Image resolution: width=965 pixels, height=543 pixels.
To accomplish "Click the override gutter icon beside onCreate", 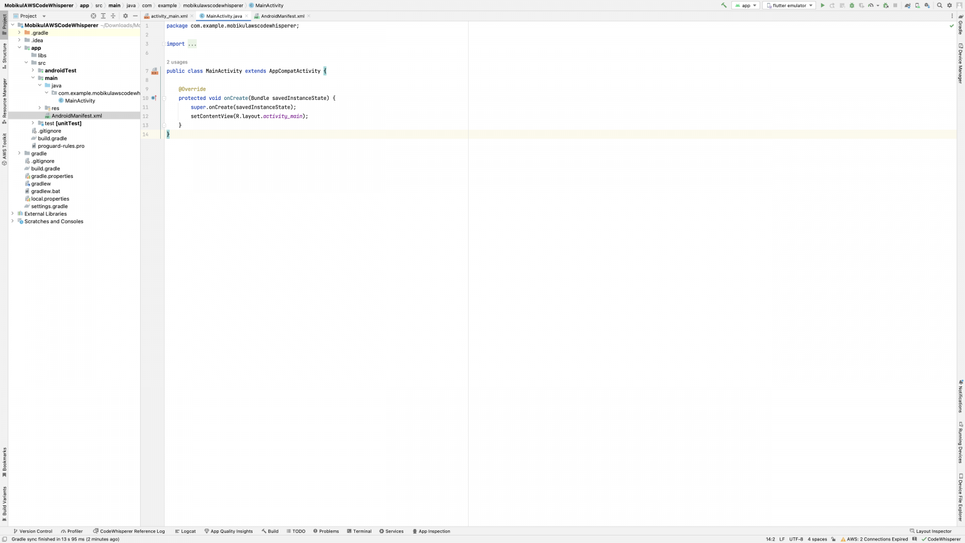I will [x=154, y=98].
